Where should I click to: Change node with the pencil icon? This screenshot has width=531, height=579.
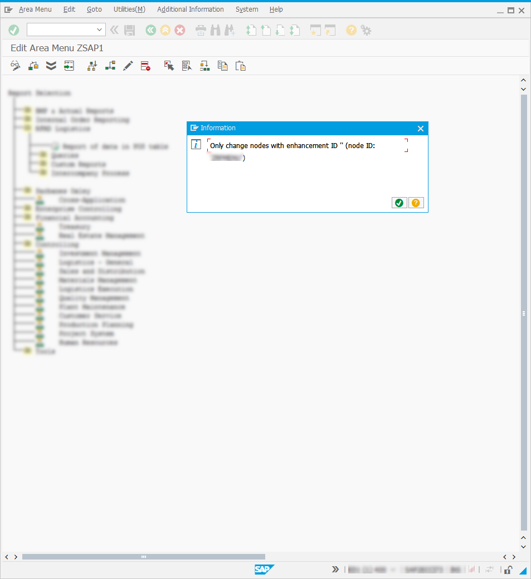pos(128,66)
